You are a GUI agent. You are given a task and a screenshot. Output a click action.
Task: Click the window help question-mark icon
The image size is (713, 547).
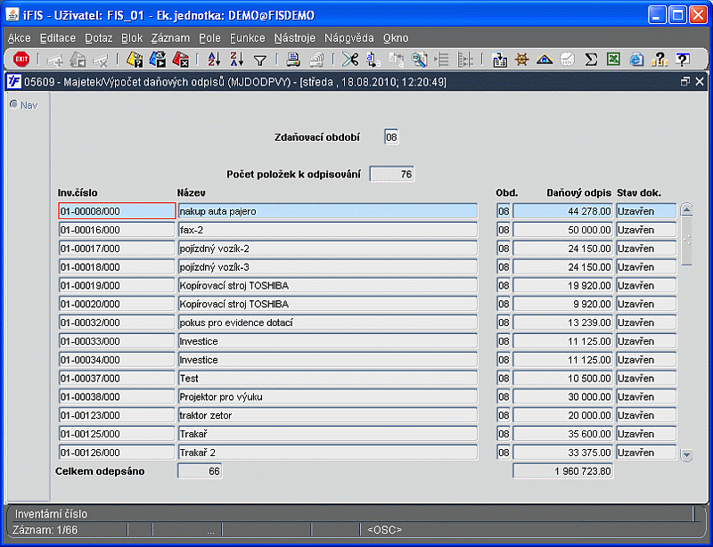coord(683,59)
